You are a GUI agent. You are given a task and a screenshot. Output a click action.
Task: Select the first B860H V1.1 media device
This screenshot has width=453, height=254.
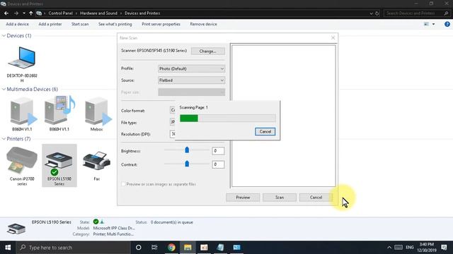coord(23,111)
